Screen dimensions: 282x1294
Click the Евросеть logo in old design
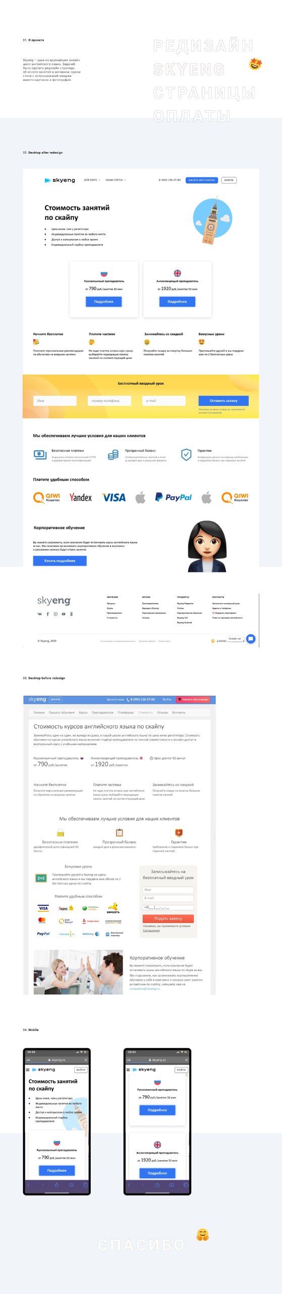[x=114, y=908]
